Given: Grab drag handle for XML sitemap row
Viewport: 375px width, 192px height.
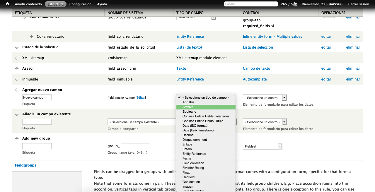Looking at the screenshot, I should [x=17, y=58].
